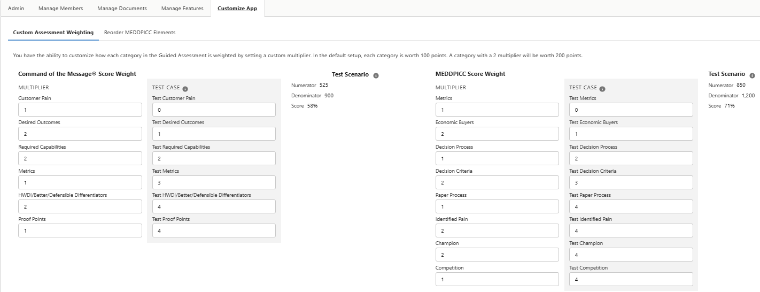Edit the Economic Buyers multiplier field

click(x=497, y=134)
